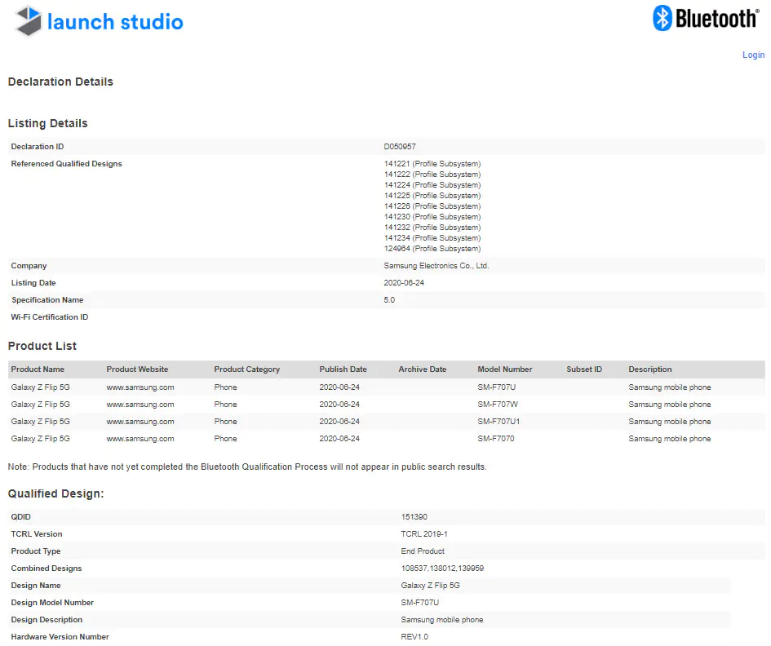The image size is (771, 646).
Task: Select Hardware Version Number value REV1.0
Action: [414, 637]
